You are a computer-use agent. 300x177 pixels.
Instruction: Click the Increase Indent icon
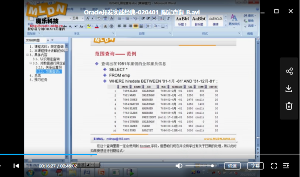(x=148, y=18)
